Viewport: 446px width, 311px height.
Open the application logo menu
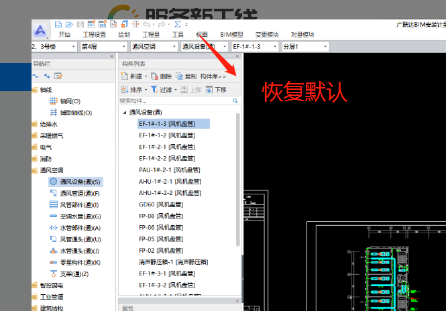point(40,30)
